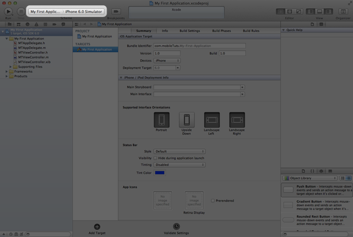This screenshot has width=353, height=237.
Task: Switch to the Summary tab
Action: [144, 31]
